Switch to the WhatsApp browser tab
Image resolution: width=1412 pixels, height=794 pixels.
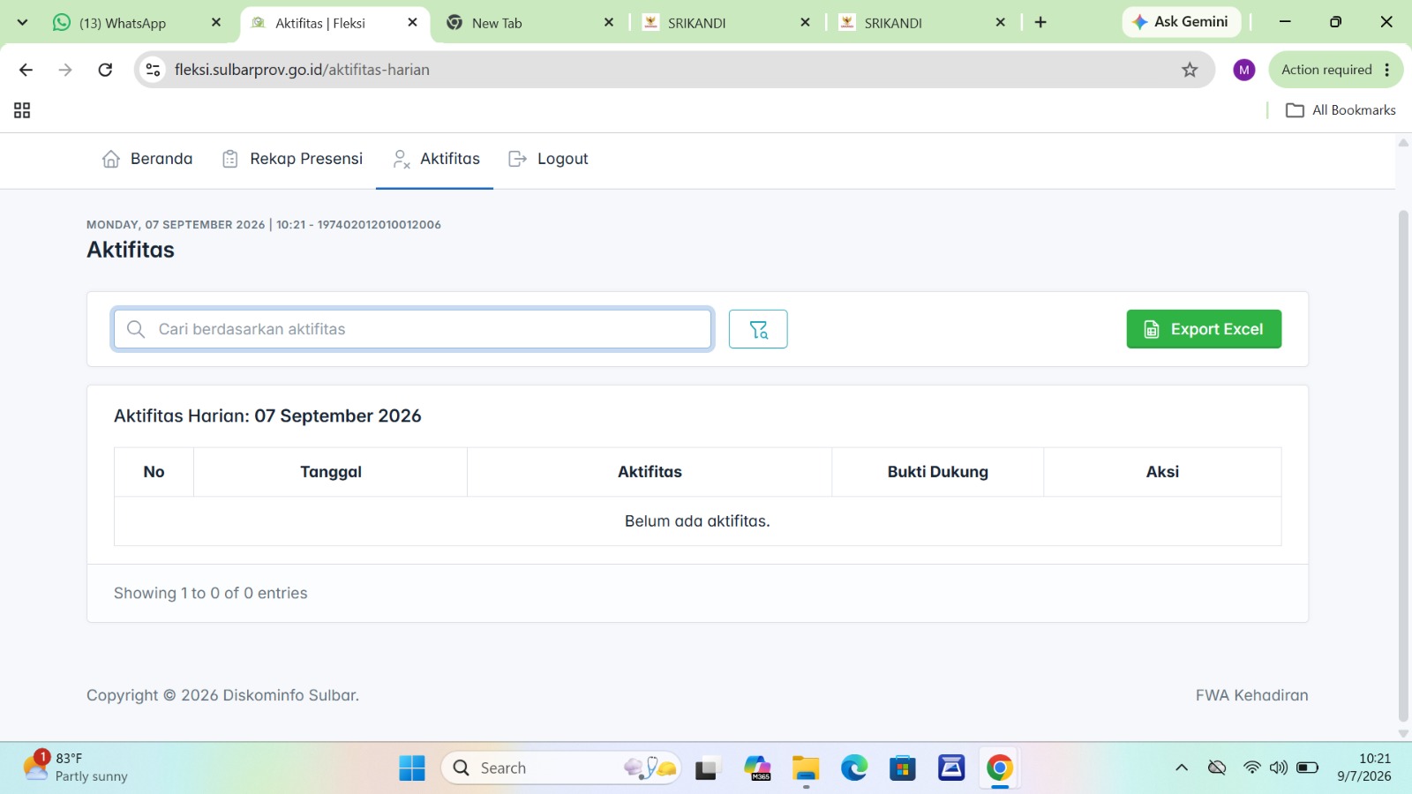tap(137, 23)
